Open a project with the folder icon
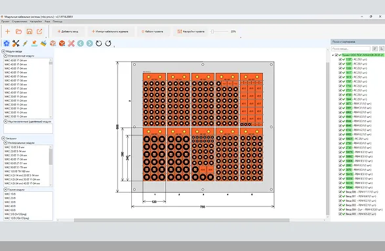385x251 pixels. tap(18, 32)
